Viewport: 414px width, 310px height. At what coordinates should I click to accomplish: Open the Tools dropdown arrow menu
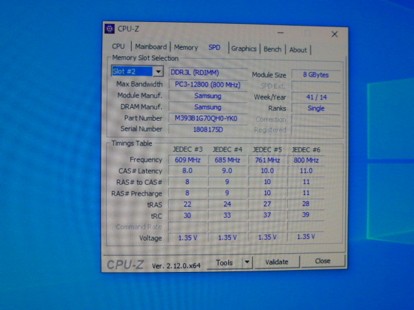click(x=246, y=262)
